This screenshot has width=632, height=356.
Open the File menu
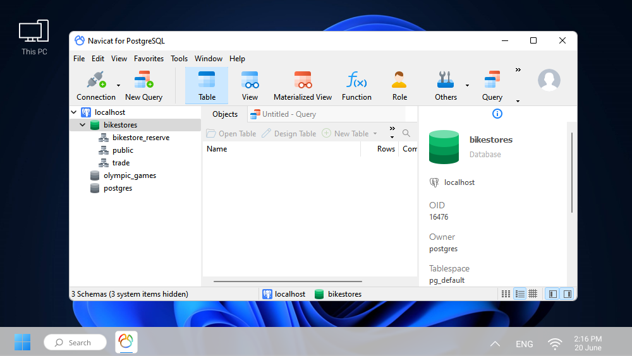tap(79, 59)
